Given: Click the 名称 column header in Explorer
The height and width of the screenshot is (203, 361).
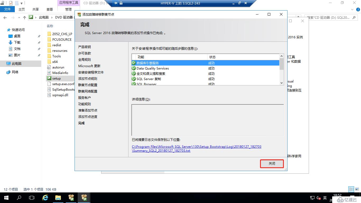Looking at the screenshot, I should pyautogui.click(x=50, y=26).
